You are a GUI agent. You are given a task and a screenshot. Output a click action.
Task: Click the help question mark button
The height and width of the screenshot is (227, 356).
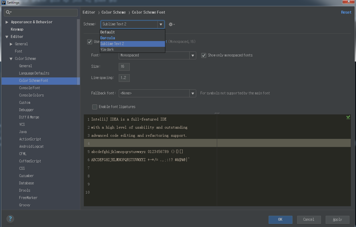(x=10, y=219)
